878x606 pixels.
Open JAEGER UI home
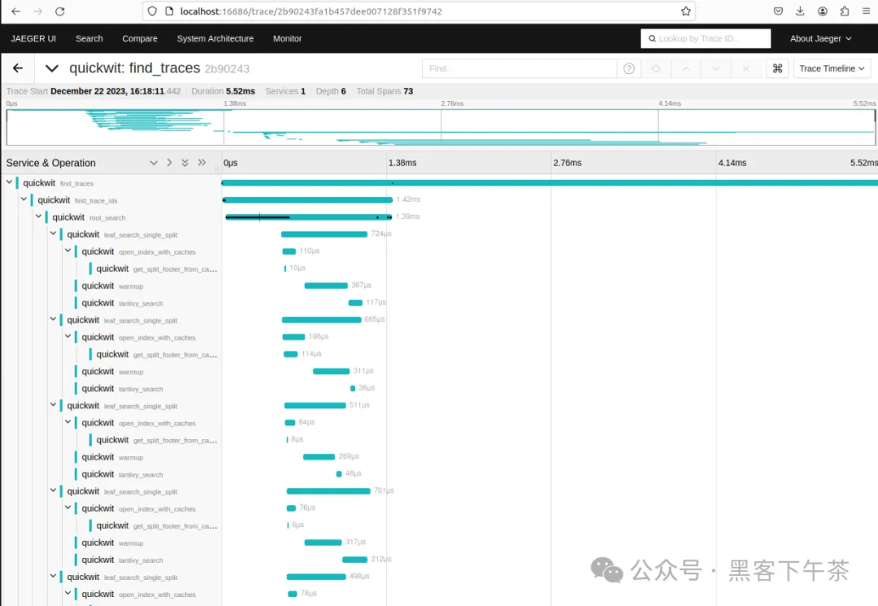coord(33,39)
